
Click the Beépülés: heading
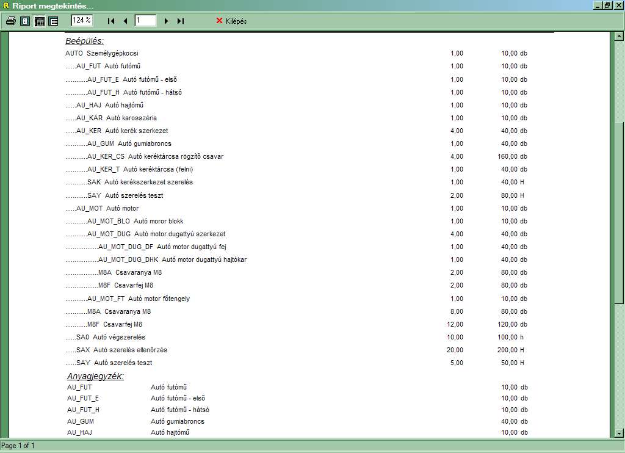[84, 41]
